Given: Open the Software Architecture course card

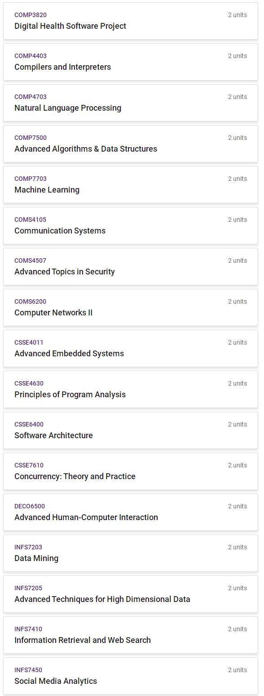Looking at the screenshot, I should click(x=131, y=430).
